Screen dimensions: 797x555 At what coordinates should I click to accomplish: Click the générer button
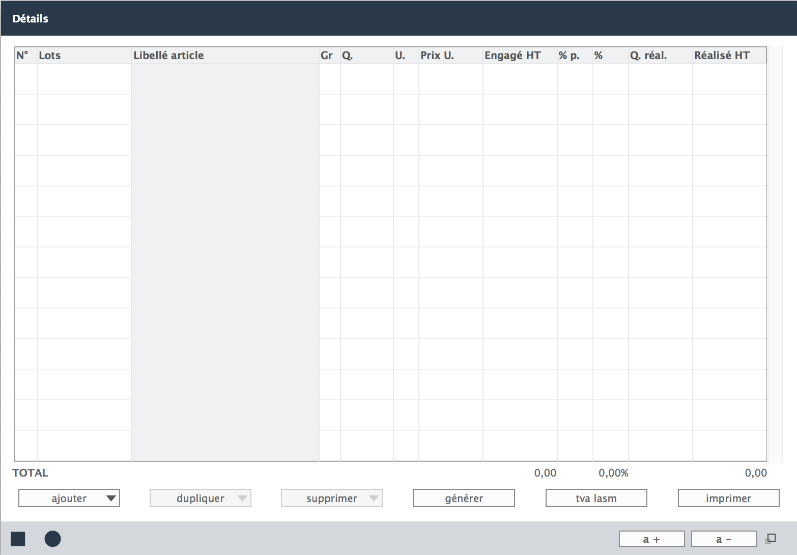click(464, 498)
